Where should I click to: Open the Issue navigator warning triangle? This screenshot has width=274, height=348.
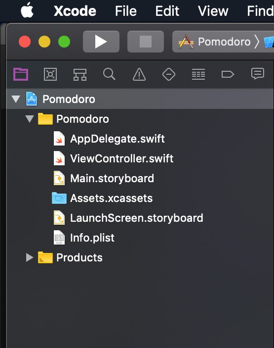click(139, 74)
